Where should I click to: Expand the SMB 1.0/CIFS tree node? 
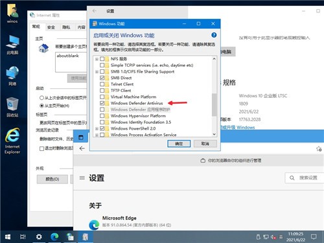[x=97, y=72]
